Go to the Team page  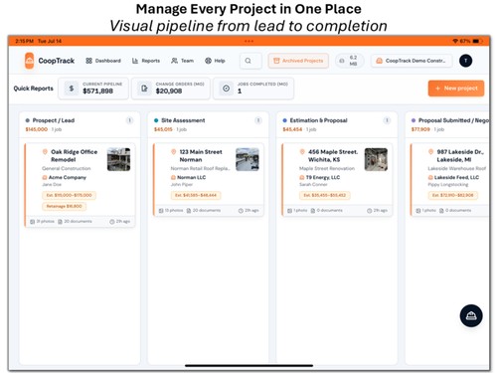182,61
